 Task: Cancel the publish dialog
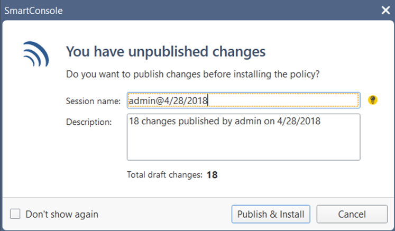(x=352, y=214)
